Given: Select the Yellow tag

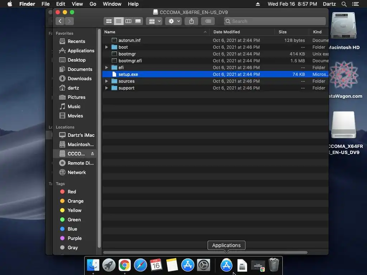Looking at the screenshot, I should [x=71, y=211].
